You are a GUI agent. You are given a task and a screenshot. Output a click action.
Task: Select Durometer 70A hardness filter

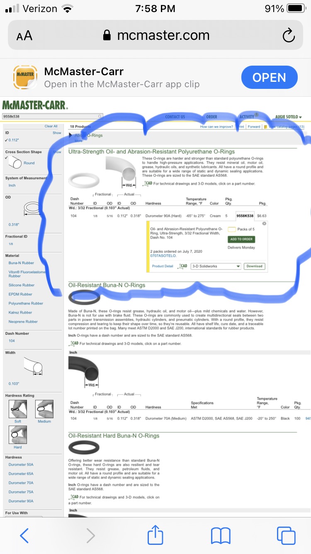[21, 483]
